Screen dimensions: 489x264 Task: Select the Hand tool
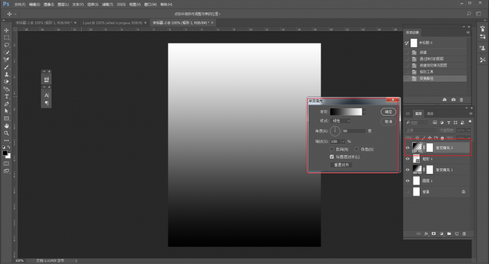pyautogui.click(x=6, y=125)
